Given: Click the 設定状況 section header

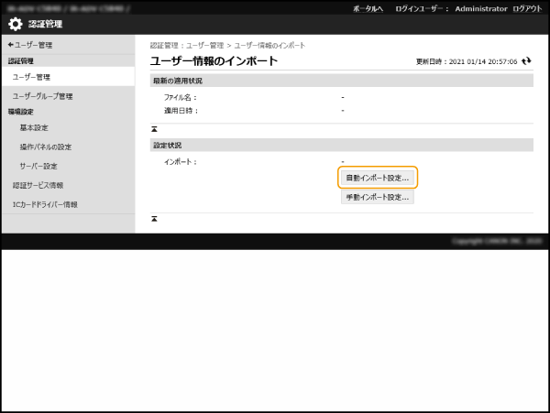Looking at the screenshot, I should coord(166,145).
